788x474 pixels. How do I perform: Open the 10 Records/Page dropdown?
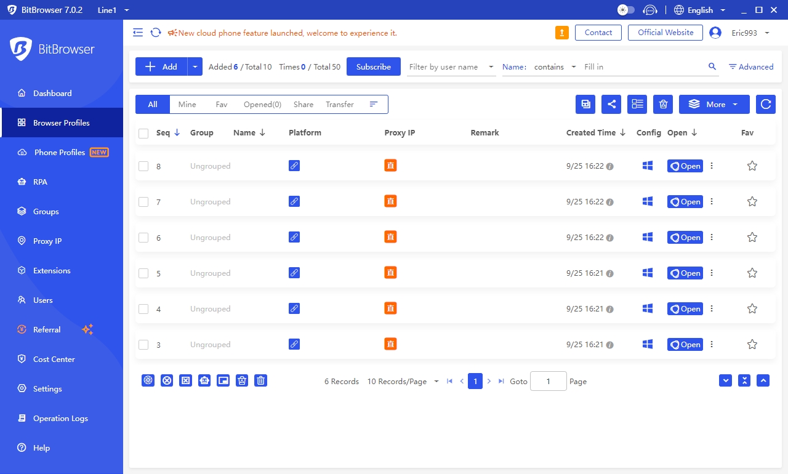[x=403, y=382]
